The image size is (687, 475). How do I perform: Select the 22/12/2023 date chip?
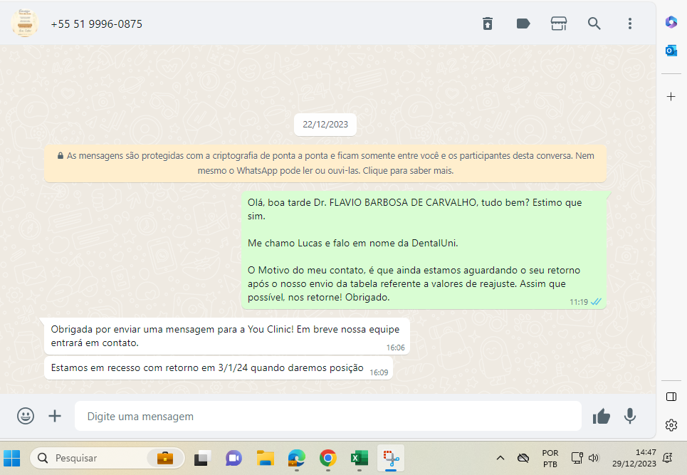tap(325, 125)
